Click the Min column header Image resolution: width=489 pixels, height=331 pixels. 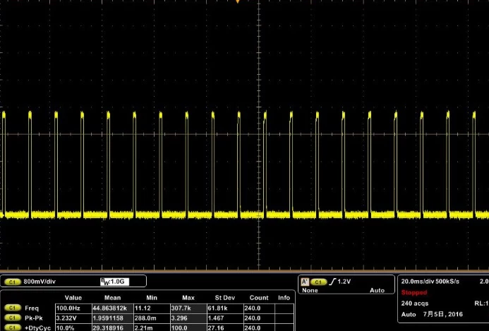coord(152,298)
